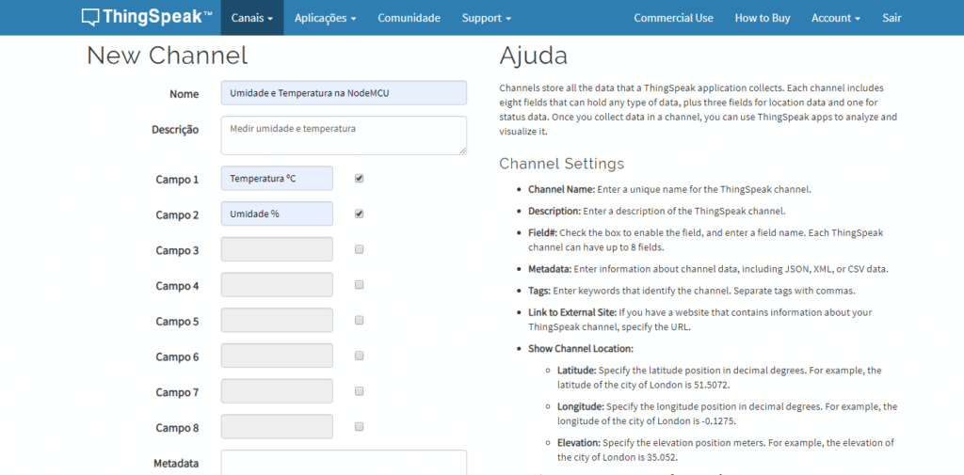Uncheck the Campo 2 checkbox
Image resolution: width=964 pixels, height=475 pixels.
tap(359, 214)
